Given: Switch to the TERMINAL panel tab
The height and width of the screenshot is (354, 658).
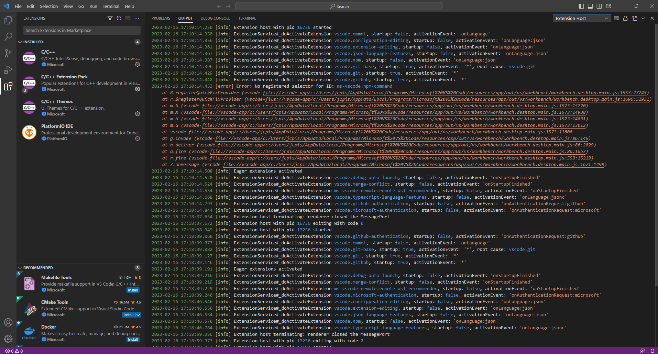Looking at the screenshot, I should [247, 18].
